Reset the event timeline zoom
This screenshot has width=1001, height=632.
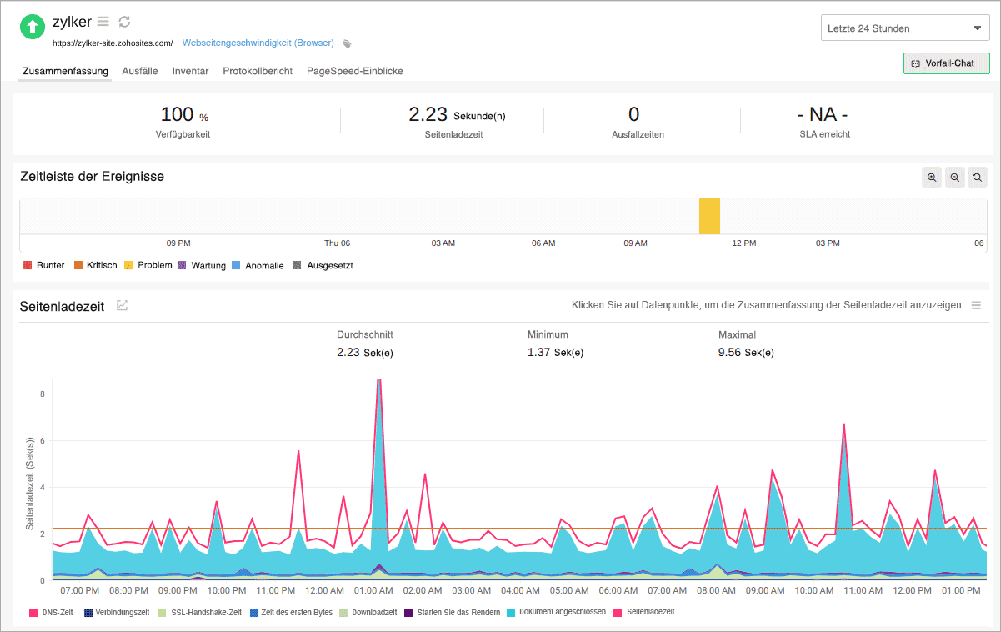click(977, 177)
